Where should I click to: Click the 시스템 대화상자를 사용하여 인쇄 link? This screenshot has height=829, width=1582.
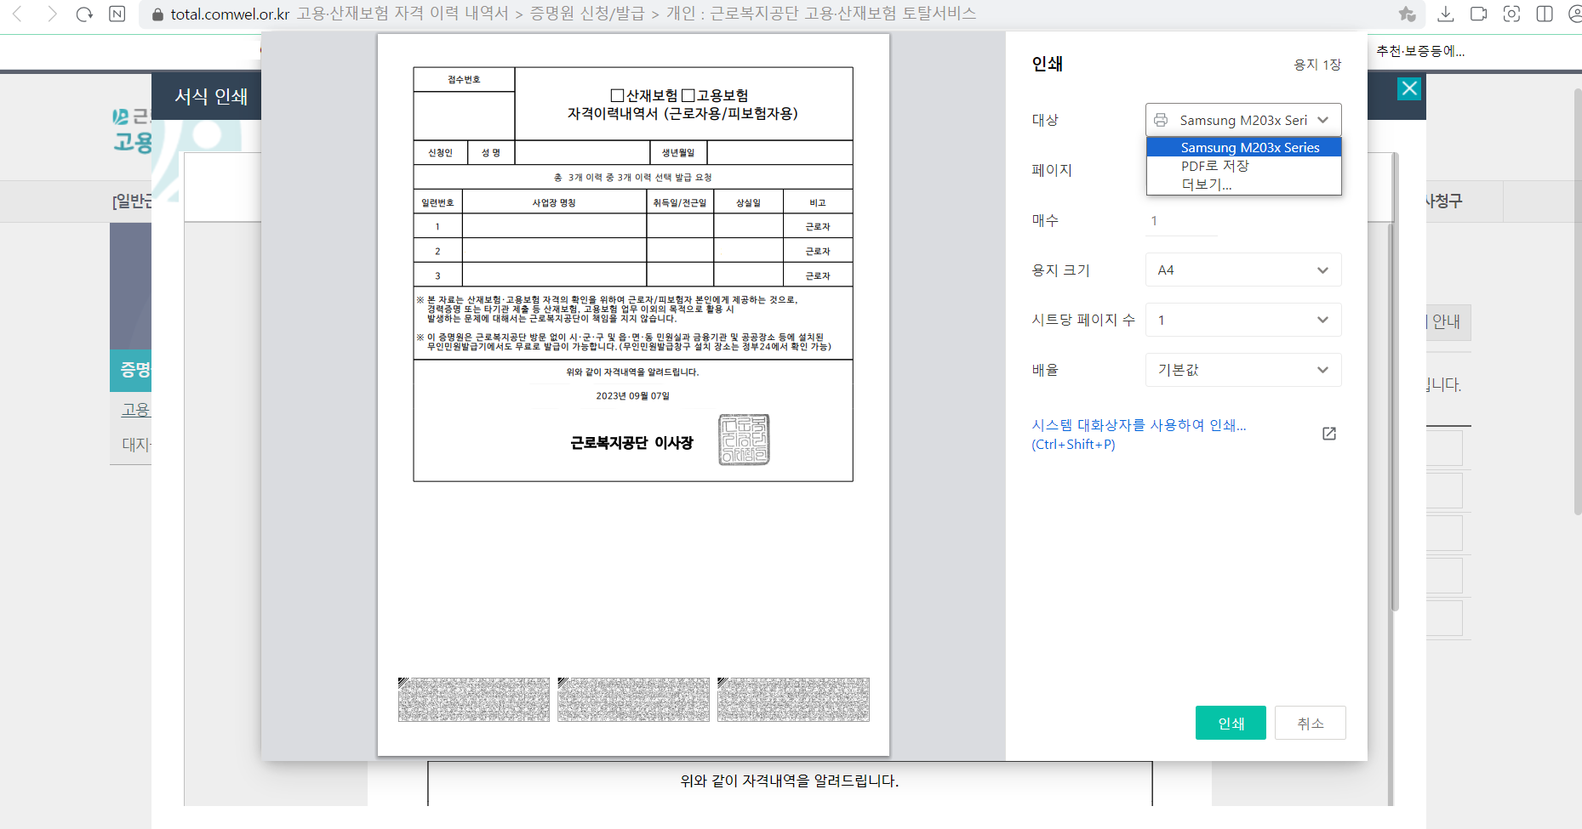[x=1139, y=425]
